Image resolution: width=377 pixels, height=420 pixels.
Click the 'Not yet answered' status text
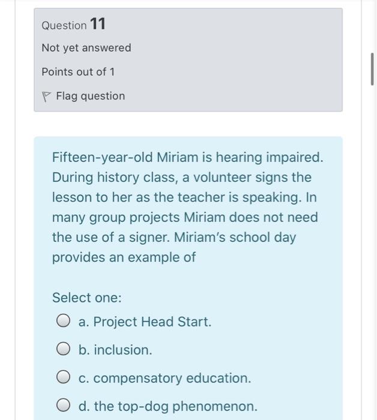[86, 48]
